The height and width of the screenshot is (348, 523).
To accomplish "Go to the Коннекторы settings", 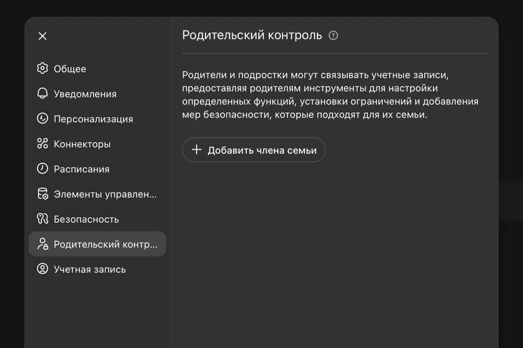I will (82, 144).
